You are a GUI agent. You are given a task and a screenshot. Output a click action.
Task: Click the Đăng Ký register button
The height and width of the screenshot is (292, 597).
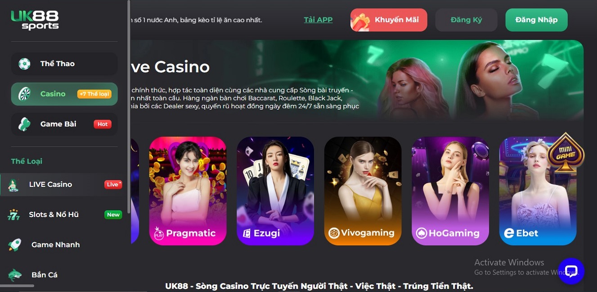pyautogui.click(x=466, y=20)
